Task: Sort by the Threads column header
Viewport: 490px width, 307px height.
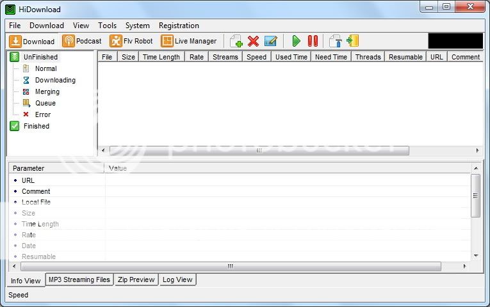Action: [368, 57]
